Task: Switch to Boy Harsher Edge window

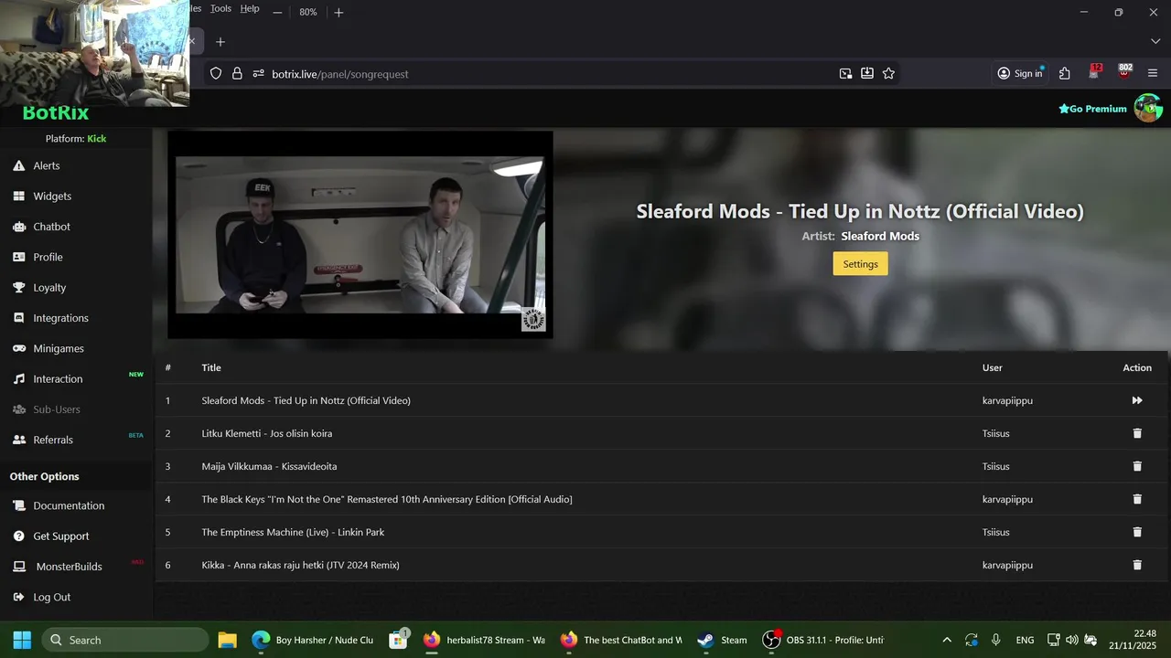Action: click(314, 640)
